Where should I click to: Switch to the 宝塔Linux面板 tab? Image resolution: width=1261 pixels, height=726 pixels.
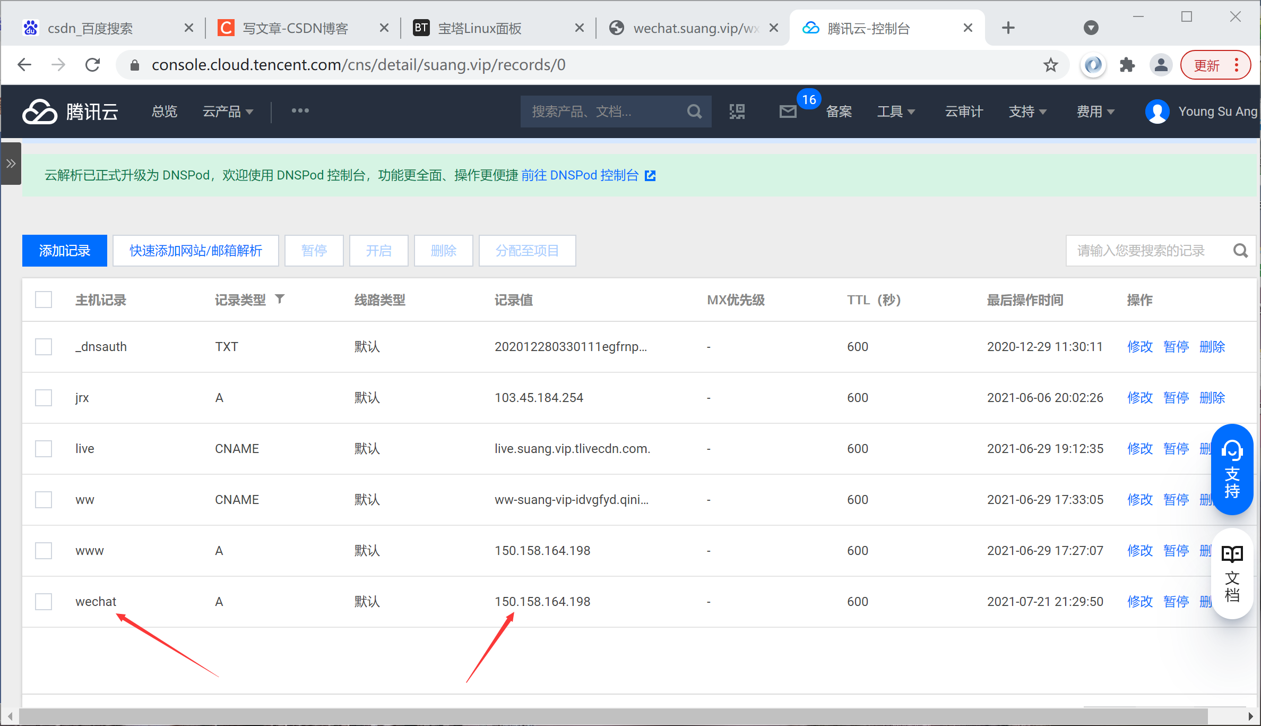(x=479, y=28)
